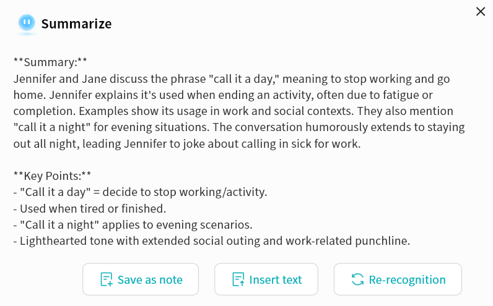Click the bullet about evening scenarios
The width and height of the screenshot is (493, 306).
point(133,224)
